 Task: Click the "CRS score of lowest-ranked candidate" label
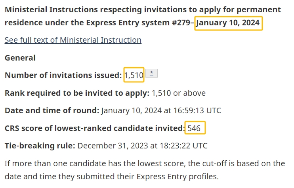95,128
